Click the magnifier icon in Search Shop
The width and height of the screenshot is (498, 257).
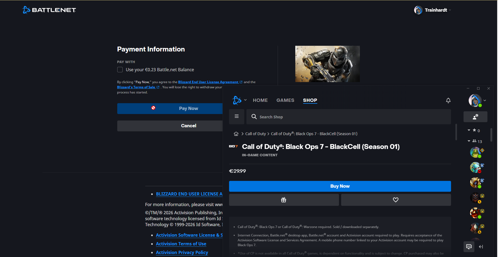tap(254, 116)
